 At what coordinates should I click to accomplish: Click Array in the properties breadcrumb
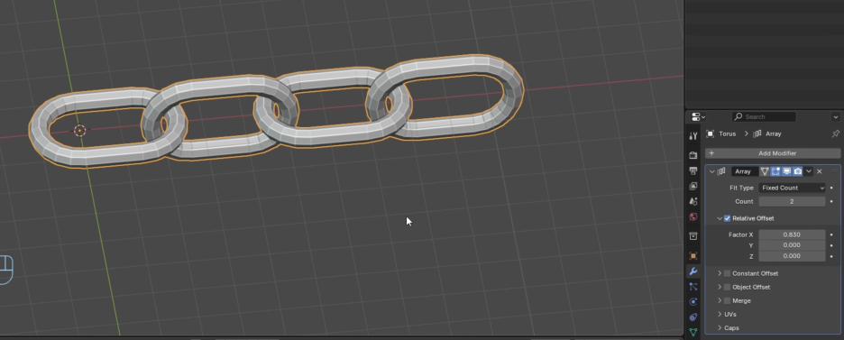pyautogui.click(x=773, y=133)
